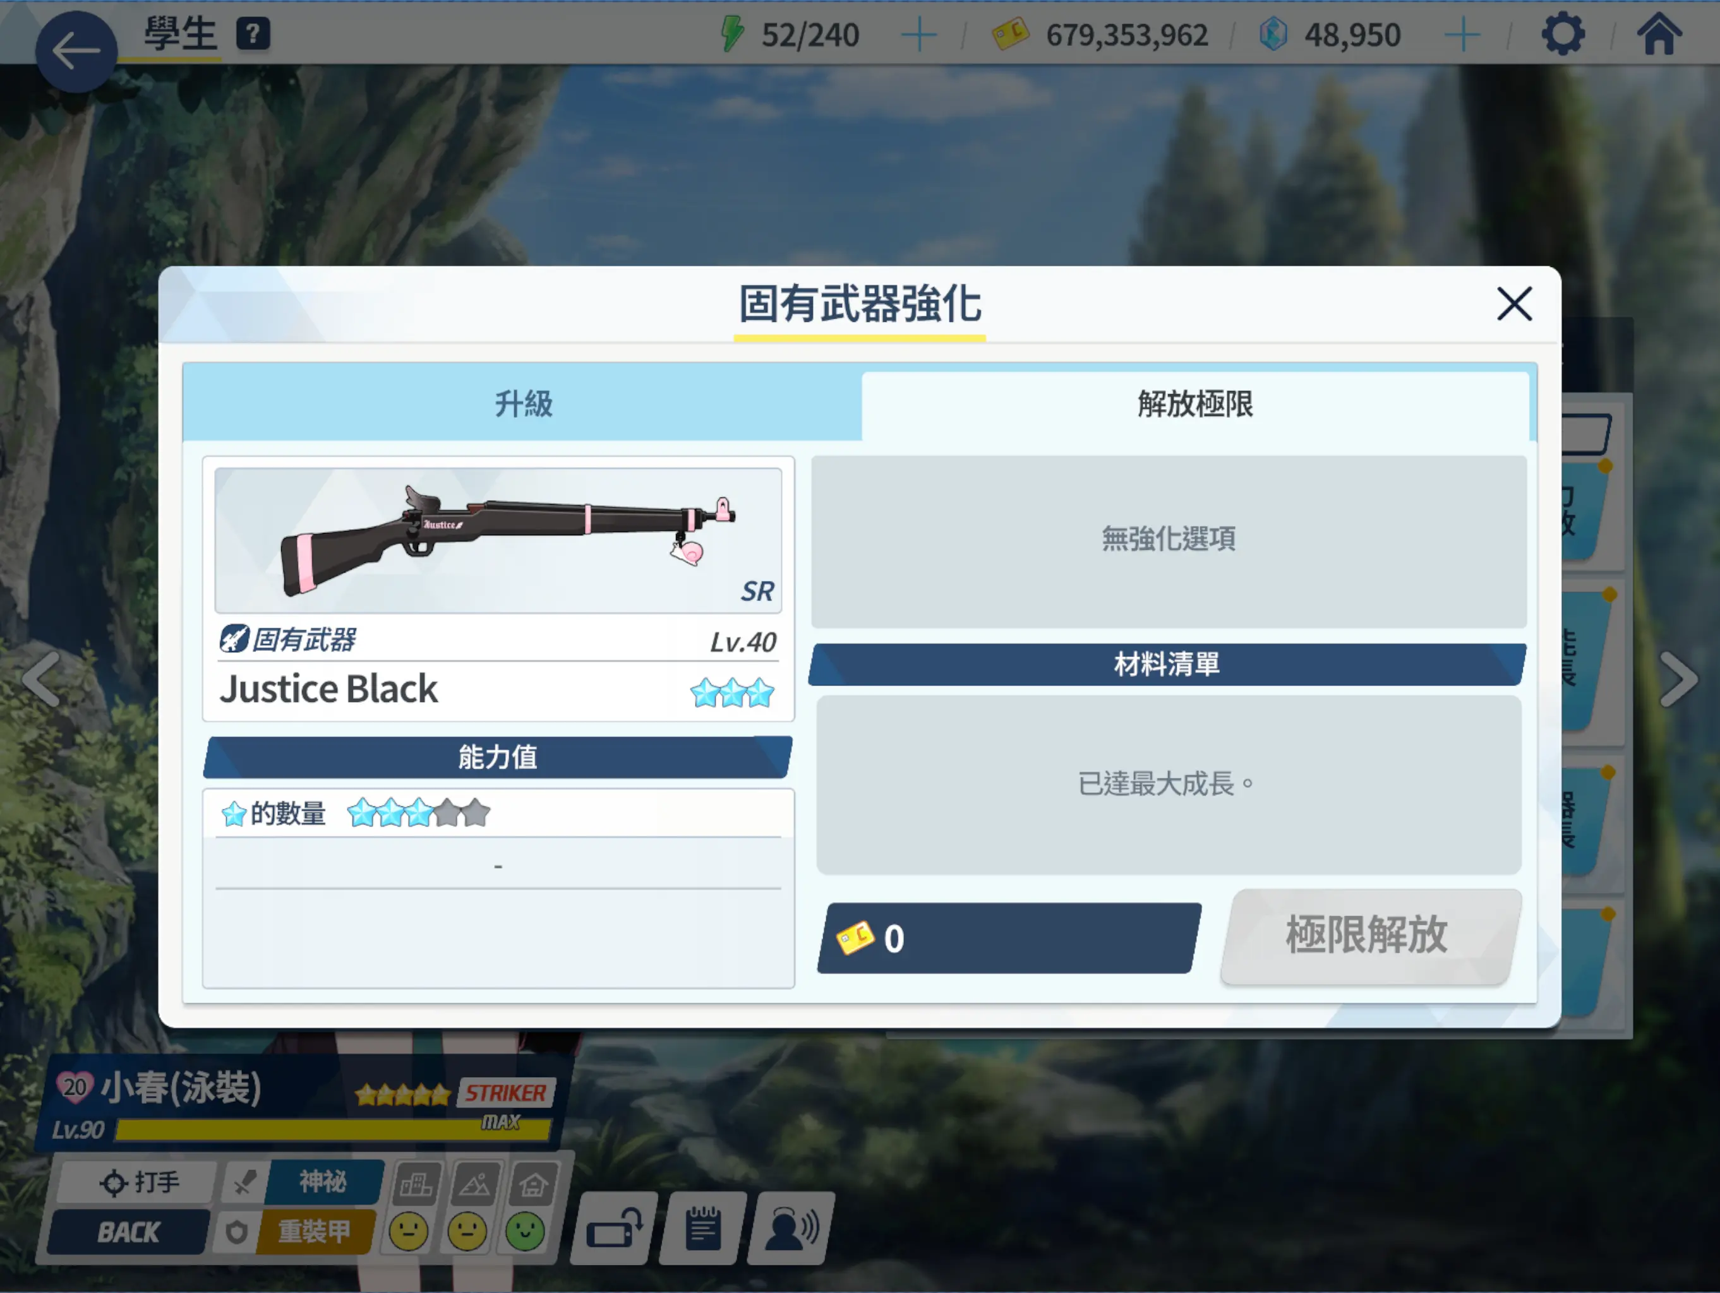Open the help question mark icon

[x=253, y=34]
